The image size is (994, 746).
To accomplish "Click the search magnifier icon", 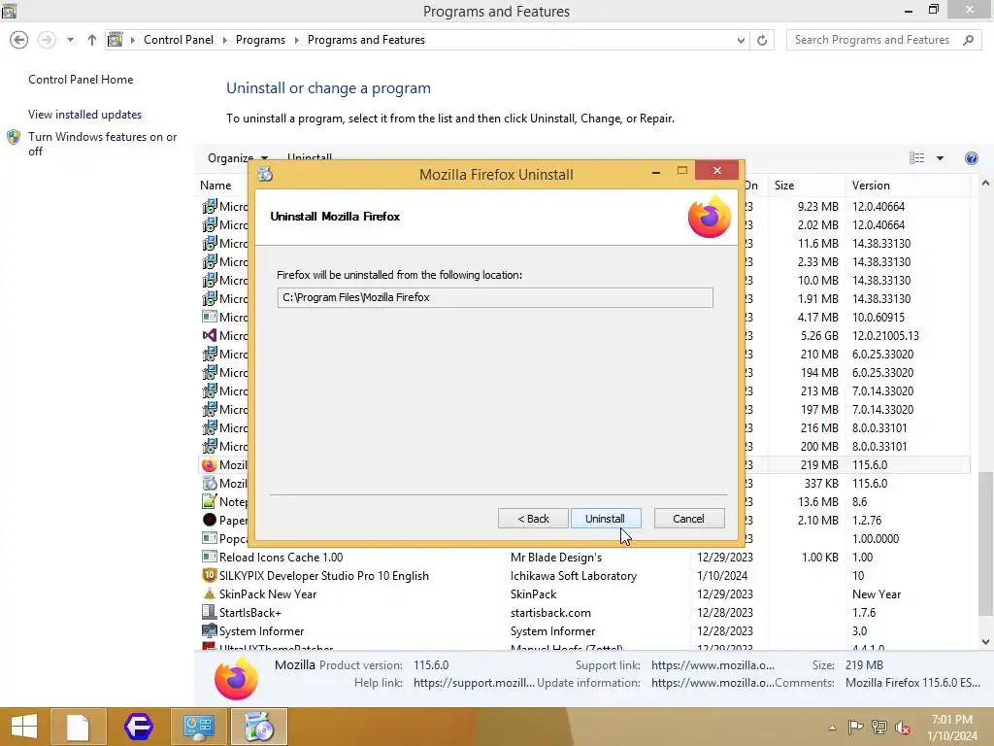I will coord(968,40).
